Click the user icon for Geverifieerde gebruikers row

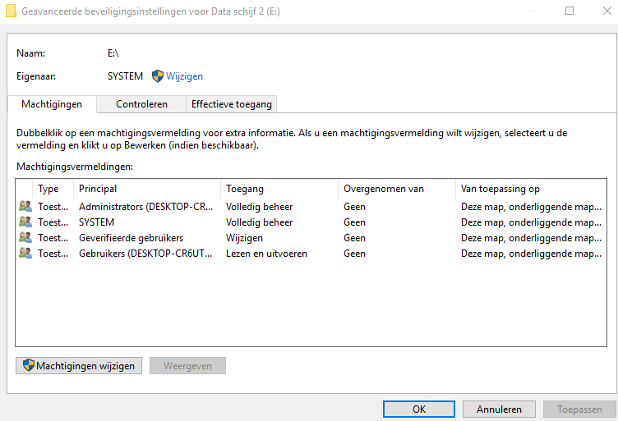click(25, 238)
